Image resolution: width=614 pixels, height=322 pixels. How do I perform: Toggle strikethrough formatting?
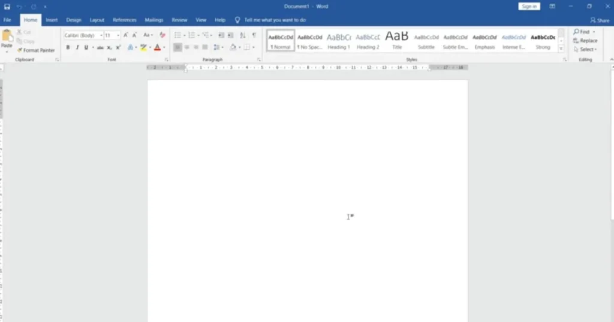(x=100, y=48)
